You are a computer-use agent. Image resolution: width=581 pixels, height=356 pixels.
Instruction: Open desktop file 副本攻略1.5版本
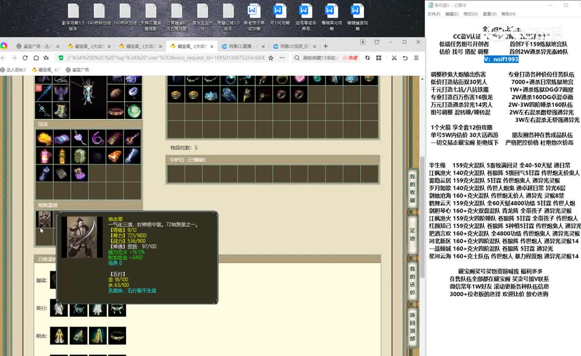(73, 17)
